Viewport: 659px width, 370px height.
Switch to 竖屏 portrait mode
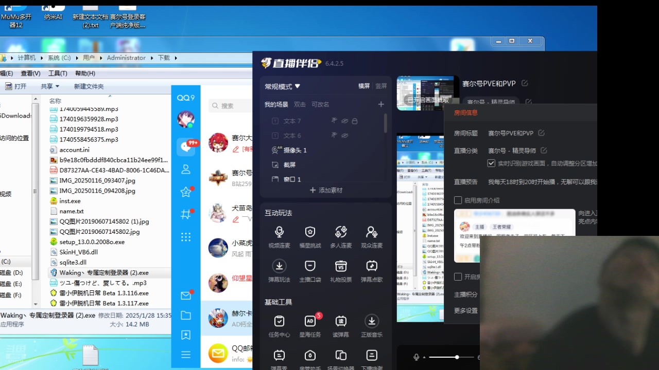click(x=381, y=86)
